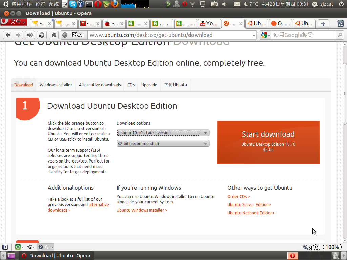
Task: Launch VirtualBox from the top panel
Action: pos(81,4)
